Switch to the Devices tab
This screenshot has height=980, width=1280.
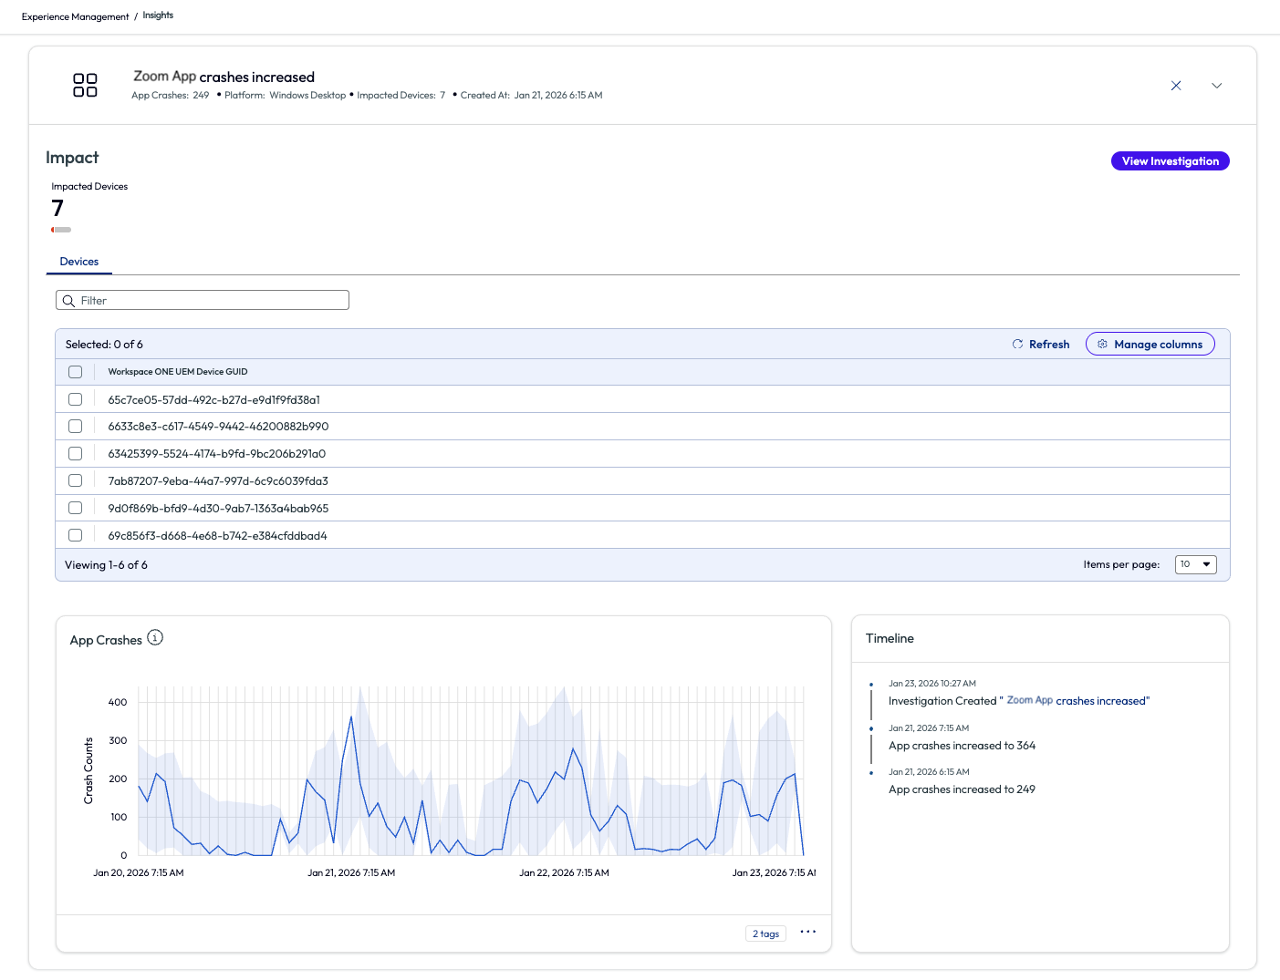(79, 262)
